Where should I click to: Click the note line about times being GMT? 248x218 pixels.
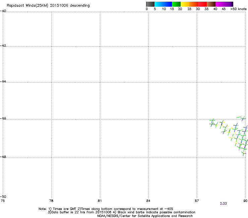click(x=106, y=209)
